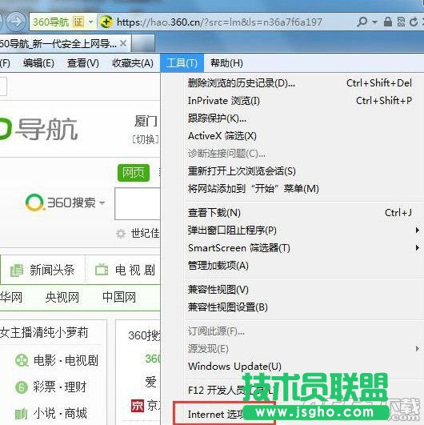Click the refresh icon in address bar
The image size is (424, 425).
(x=414, y=22)
